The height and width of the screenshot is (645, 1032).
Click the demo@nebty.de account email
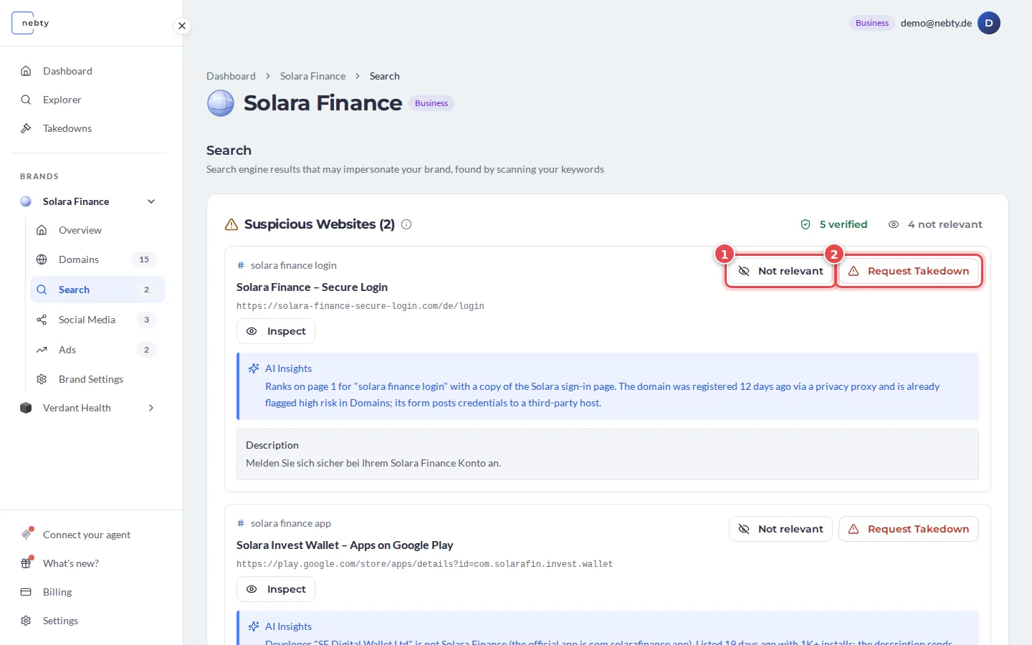[936, 23]
